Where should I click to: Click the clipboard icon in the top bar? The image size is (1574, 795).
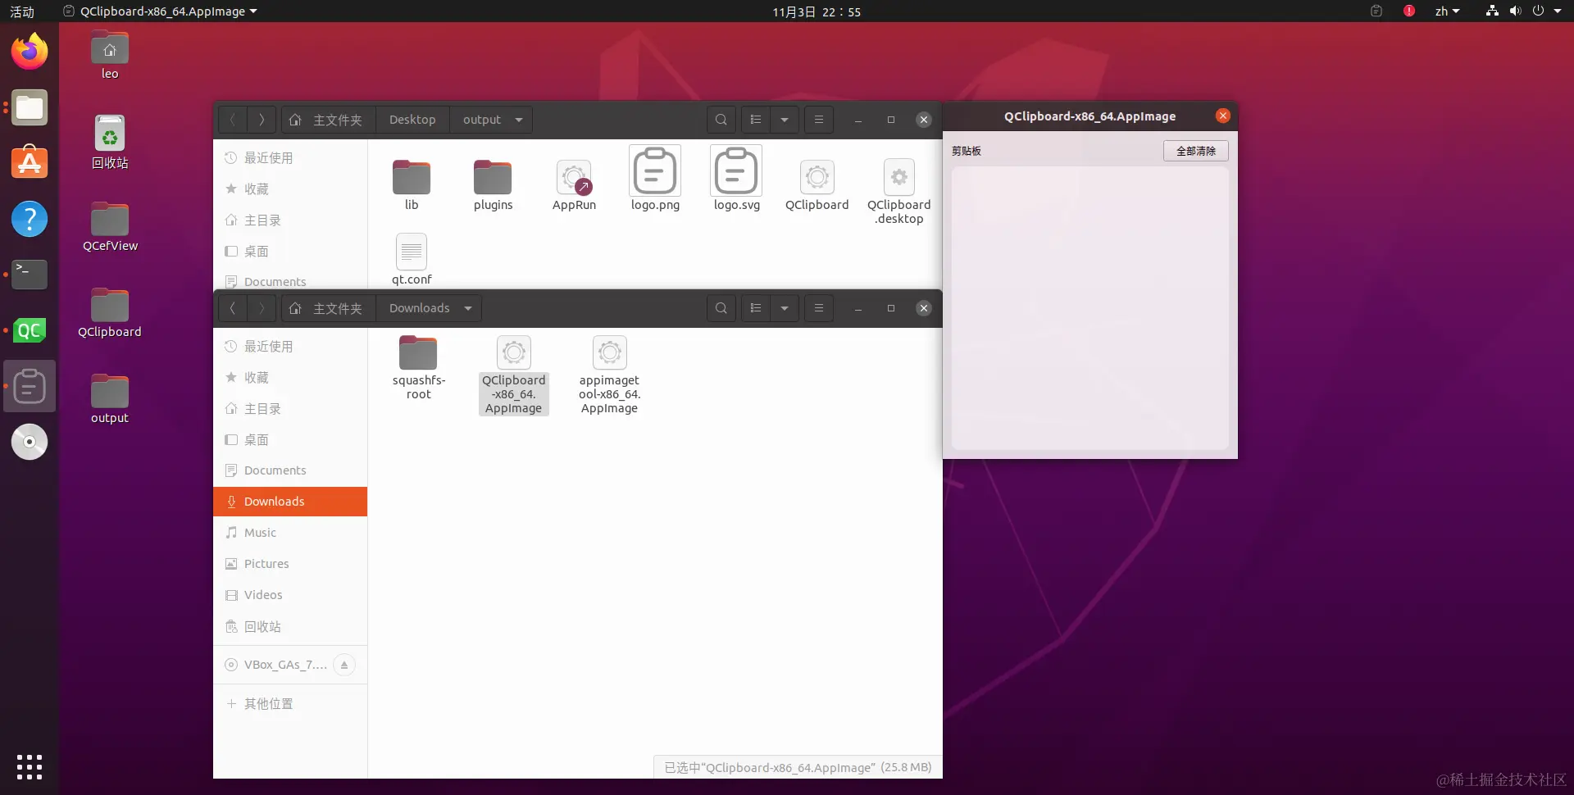tap(1376, 11)
